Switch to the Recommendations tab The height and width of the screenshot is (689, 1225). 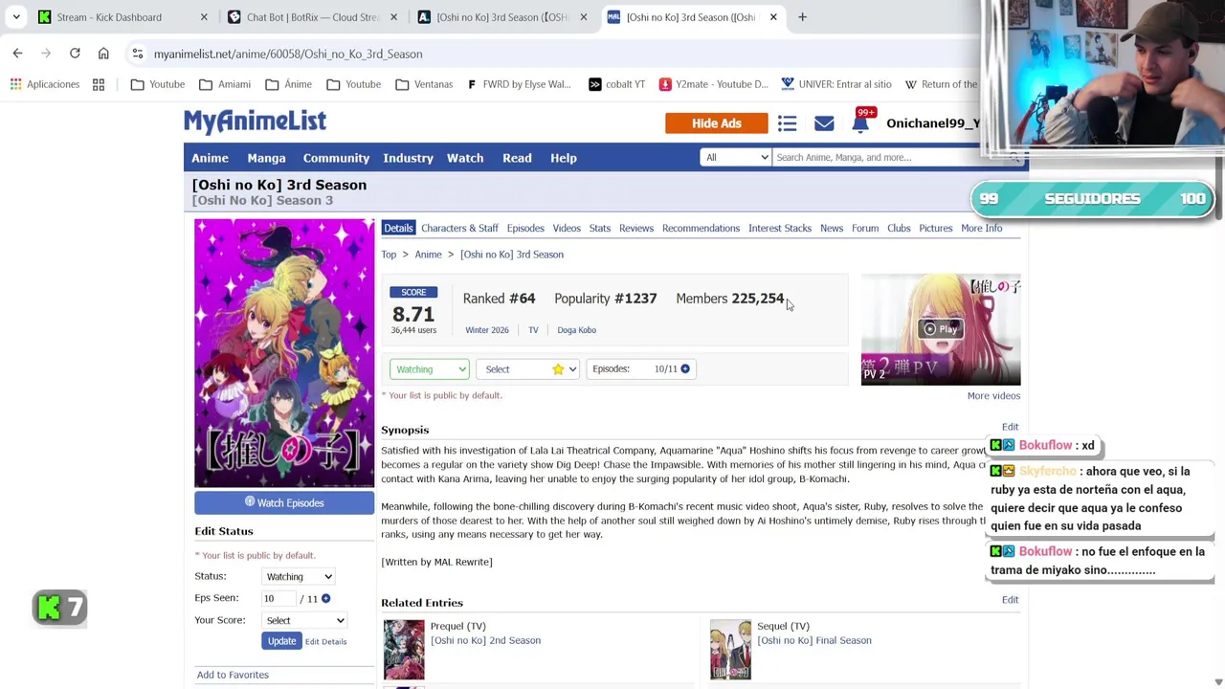tap(701, 228)
